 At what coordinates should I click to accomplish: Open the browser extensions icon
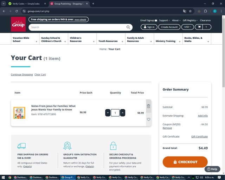205,11
